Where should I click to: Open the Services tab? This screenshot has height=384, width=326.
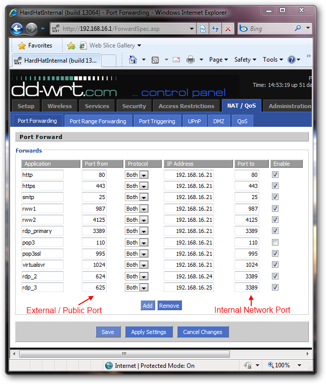[x=97, y=106]
